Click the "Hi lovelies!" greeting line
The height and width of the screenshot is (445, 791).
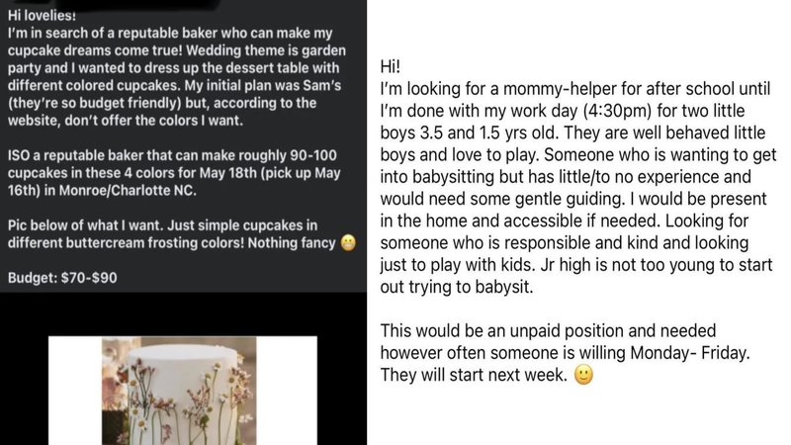(45, 14)
